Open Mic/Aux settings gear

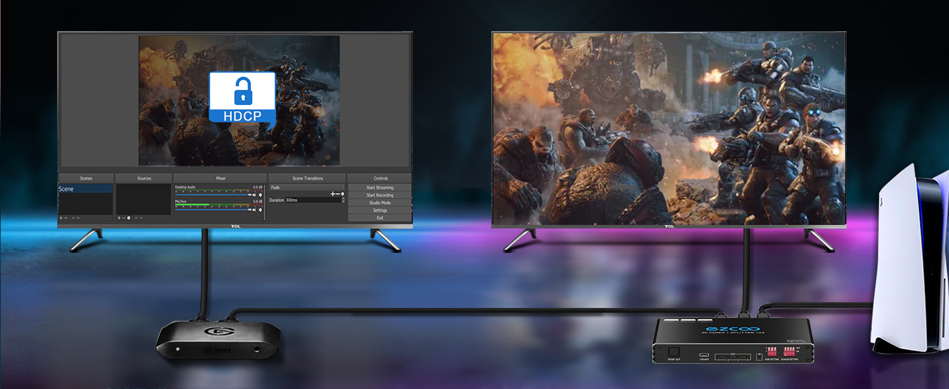click(261, 210)
